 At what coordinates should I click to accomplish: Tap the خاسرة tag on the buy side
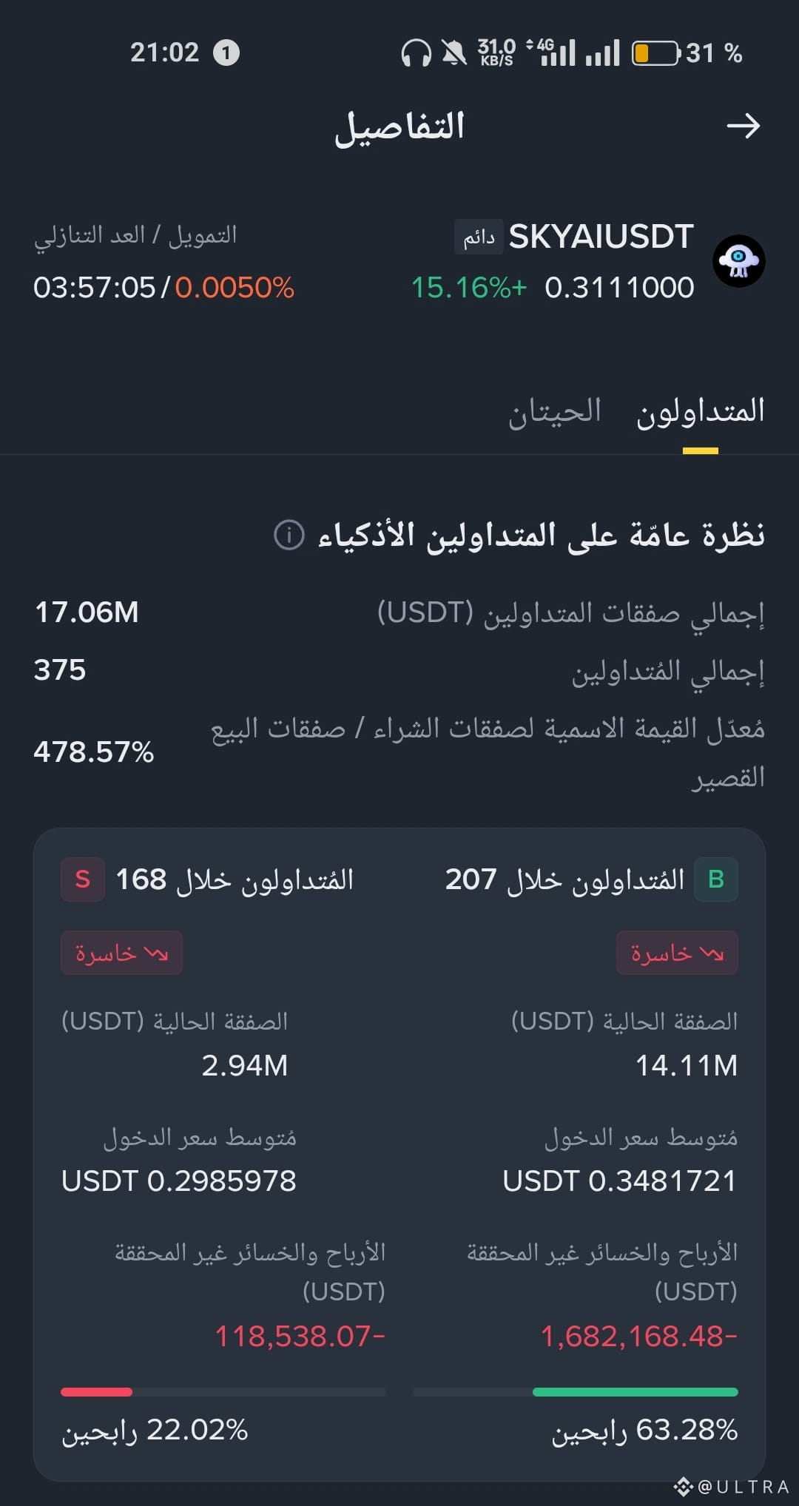tap(677, 953)
